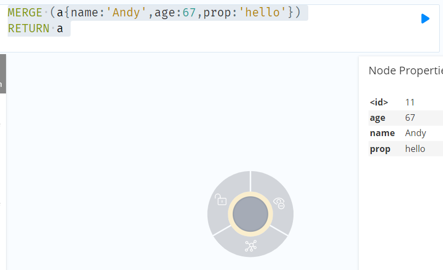Viewport: 443px width, 270px height.
Task: Click the hello value in properties
Action: point(415,149)
